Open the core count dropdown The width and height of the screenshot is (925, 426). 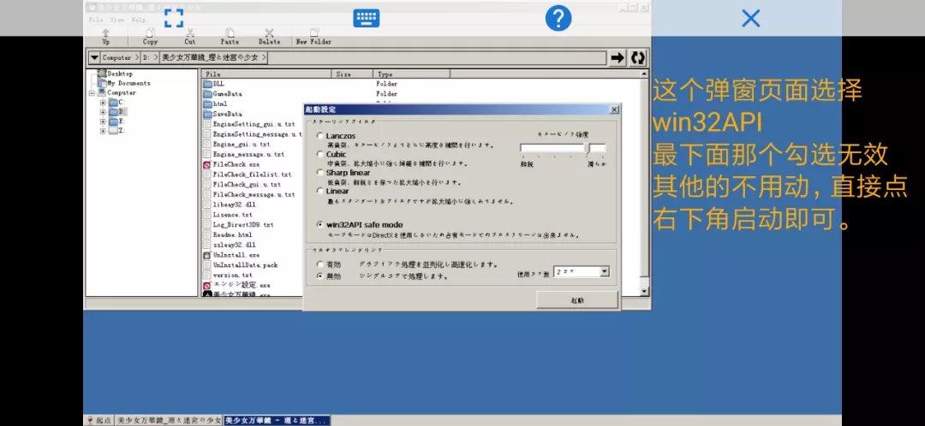click(x=605, y=271)
